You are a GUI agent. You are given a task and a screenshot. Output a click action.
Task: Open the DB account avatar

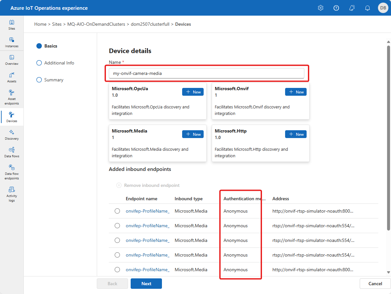click(383, 8)
